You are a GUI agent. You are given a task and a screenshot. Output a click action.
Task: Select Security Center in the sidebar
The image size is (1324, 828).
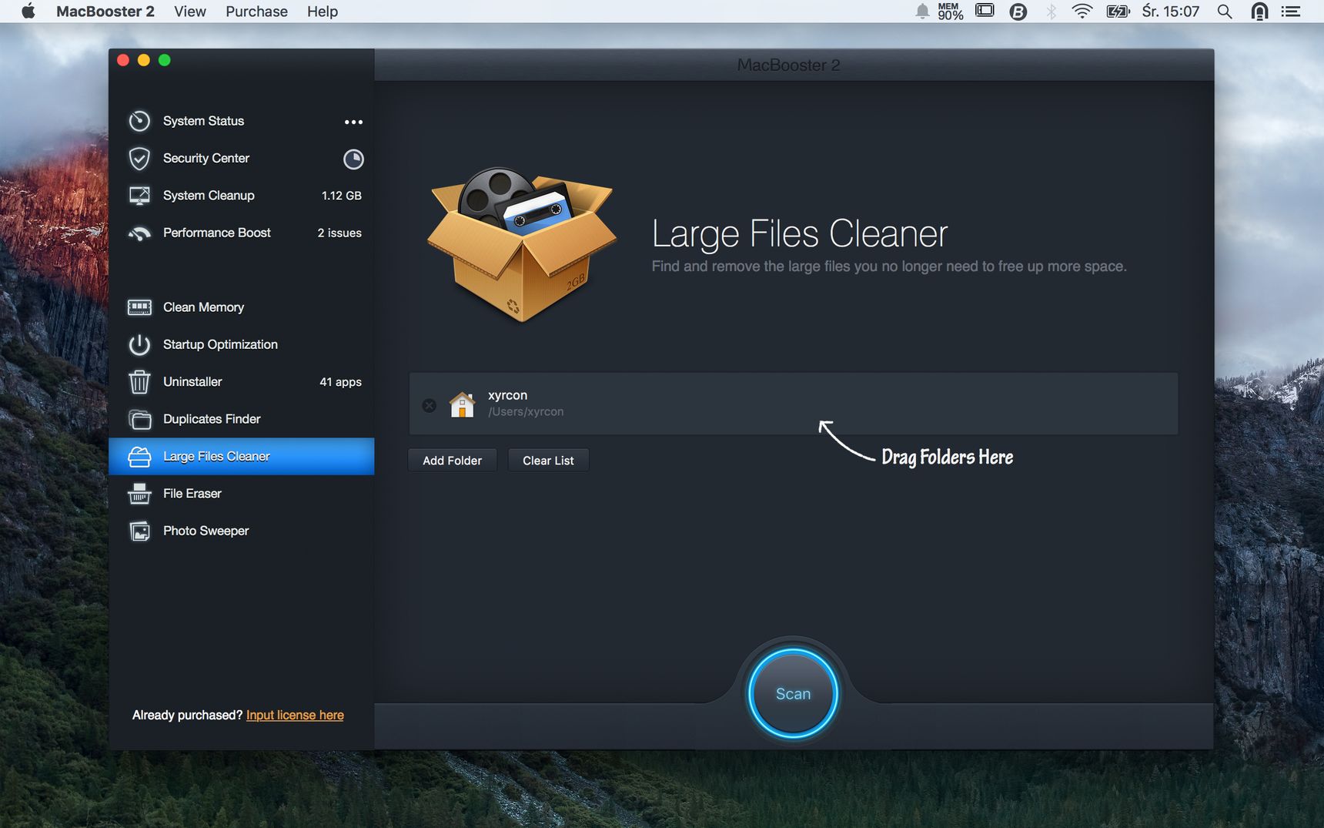(x=242, y=159)
